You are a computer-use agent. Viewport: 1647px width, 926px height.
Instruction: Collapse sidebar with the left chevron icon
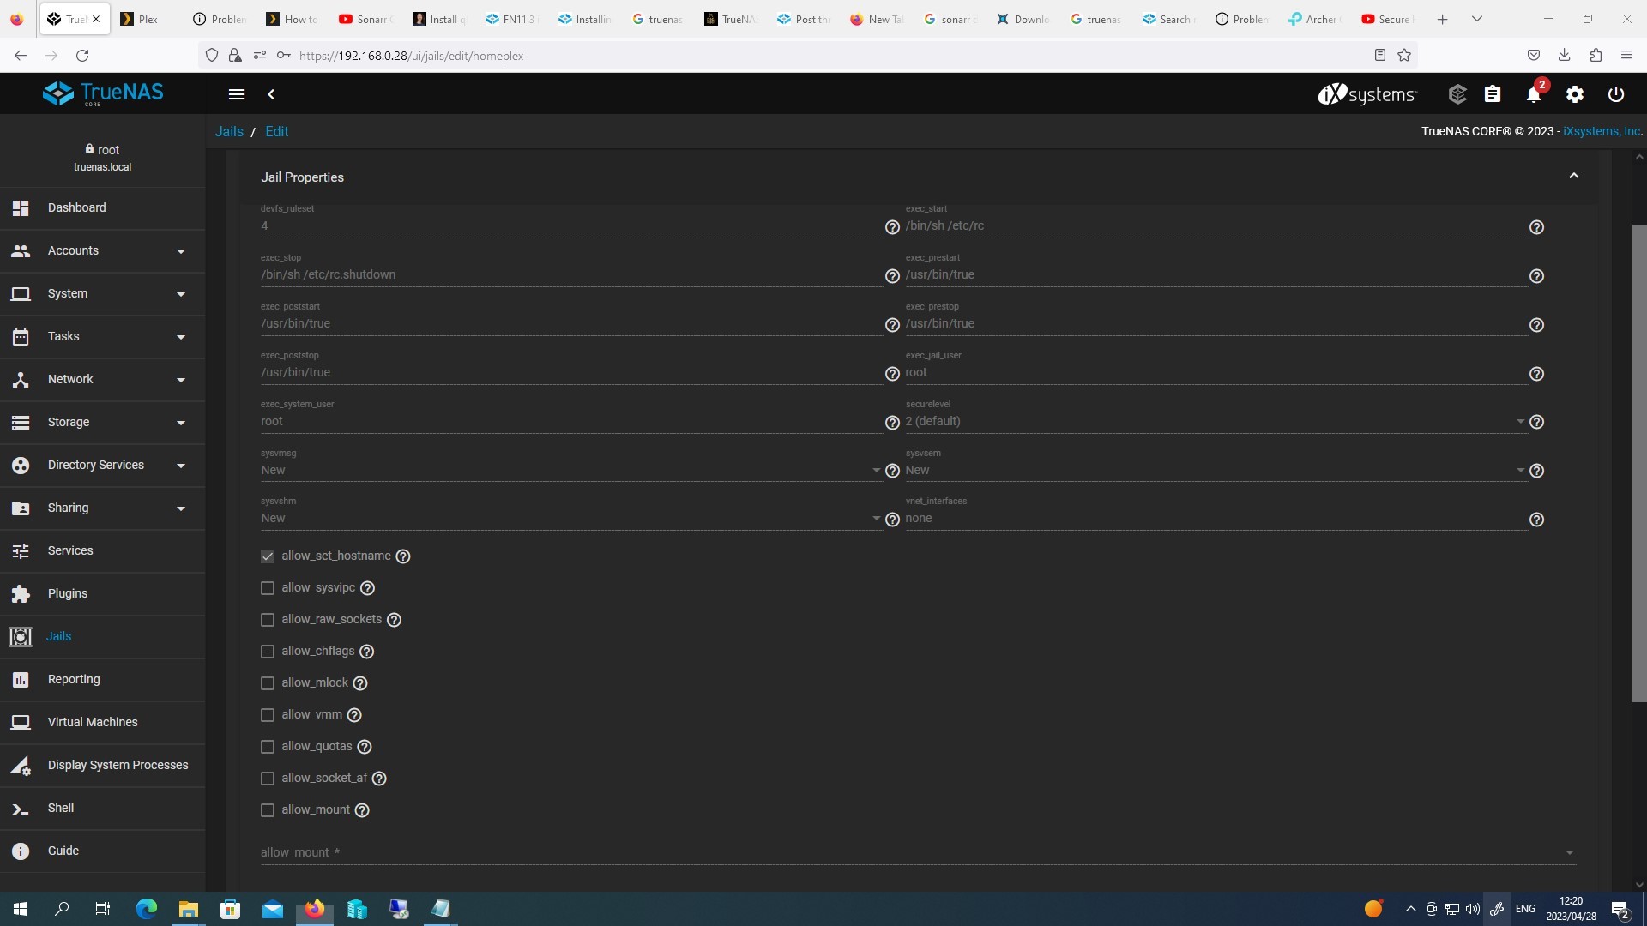click(x=271, y=94)
